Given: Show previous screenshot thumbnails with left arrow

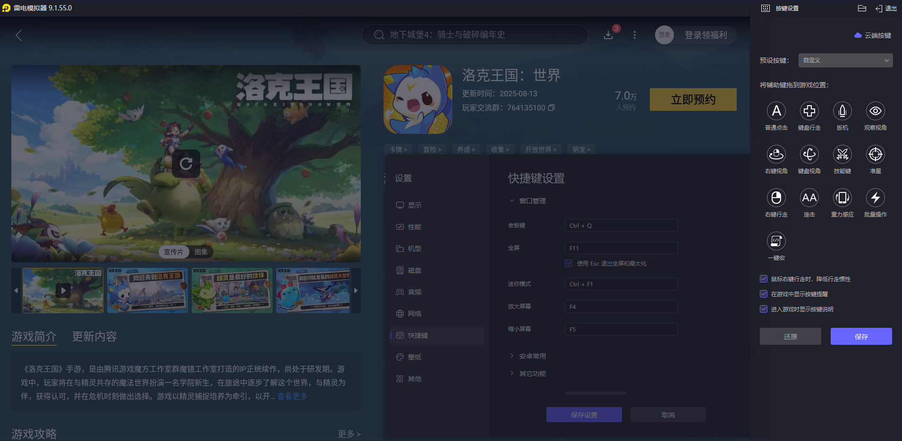Looking at the screenshot, I should click(x=16, y=291).
